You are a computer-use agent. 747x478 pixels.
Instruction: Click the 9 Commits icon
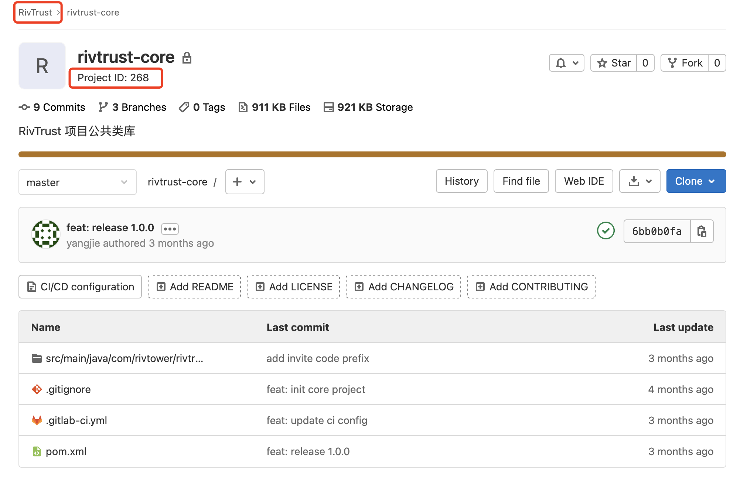(23, 107)
